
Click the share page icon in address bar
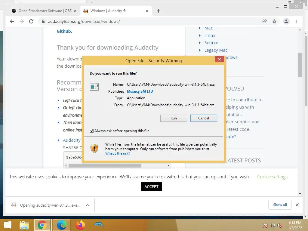(x=265, y=21)
